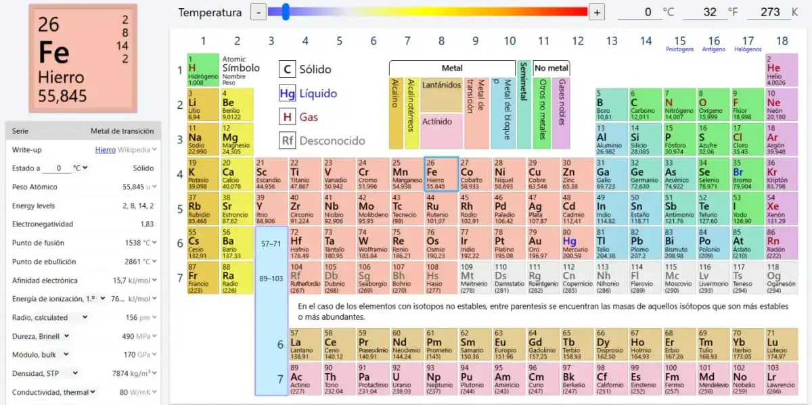Click the temperature slider handle
The width and height of the screenshot is (812, 405).
pos(286,11)
